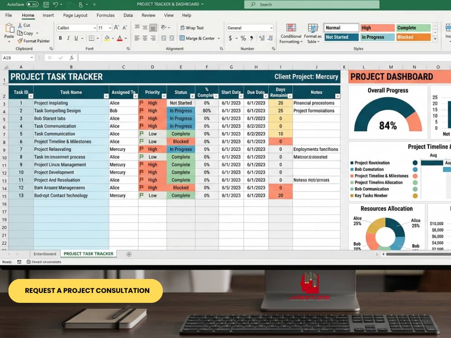This screenshot has height=338, width=451.
Task: Toggle Underline formatting
Action: [x=76, y=38]
